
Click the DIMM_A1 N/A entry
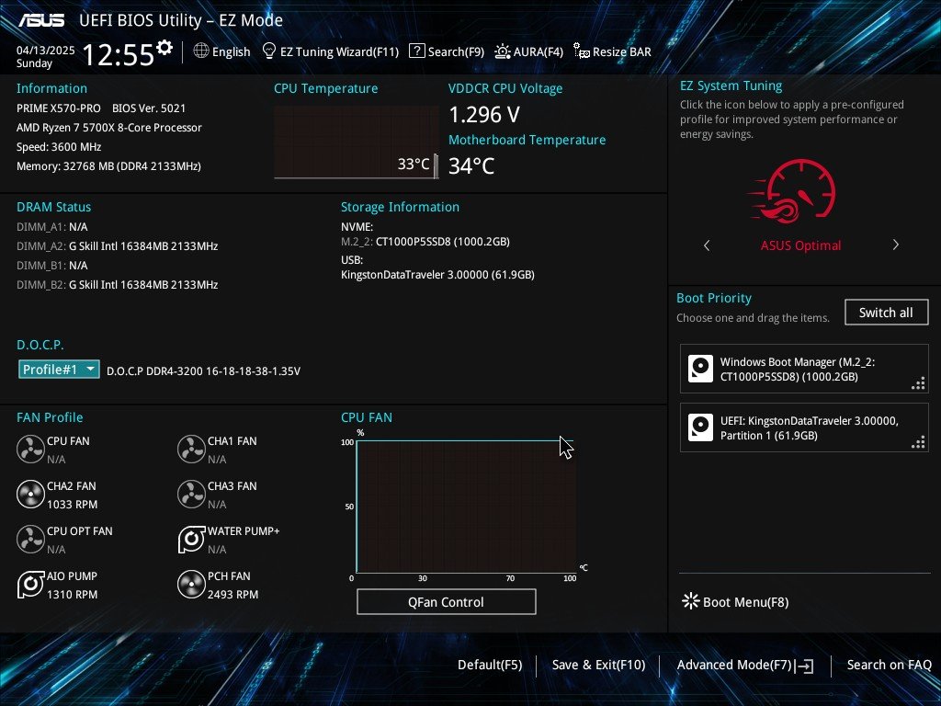coord(52,227)
